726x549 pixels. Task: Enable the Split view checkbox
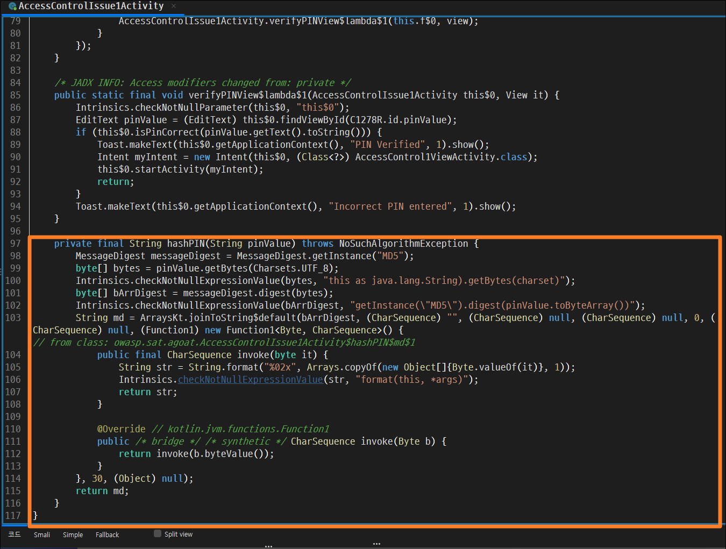click(158, 534)
